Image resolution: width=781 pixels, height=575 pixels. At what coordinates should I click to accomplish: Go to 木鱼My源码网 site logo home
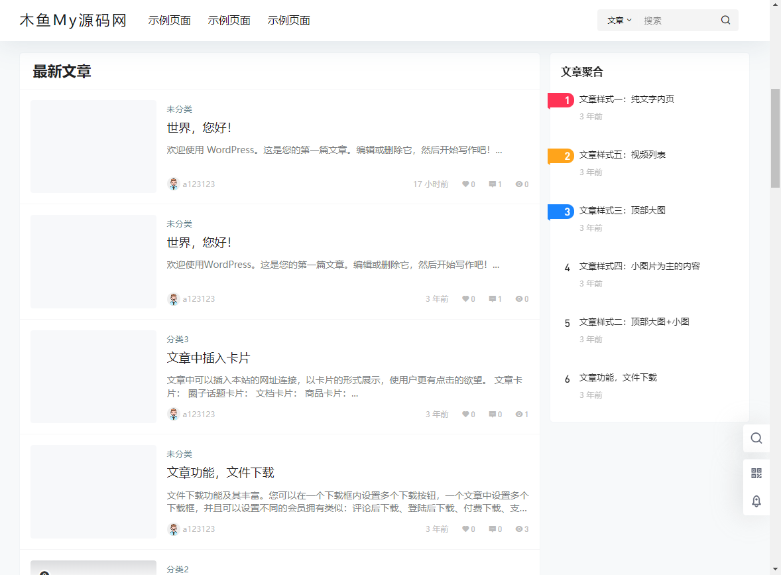click(73, 21)
